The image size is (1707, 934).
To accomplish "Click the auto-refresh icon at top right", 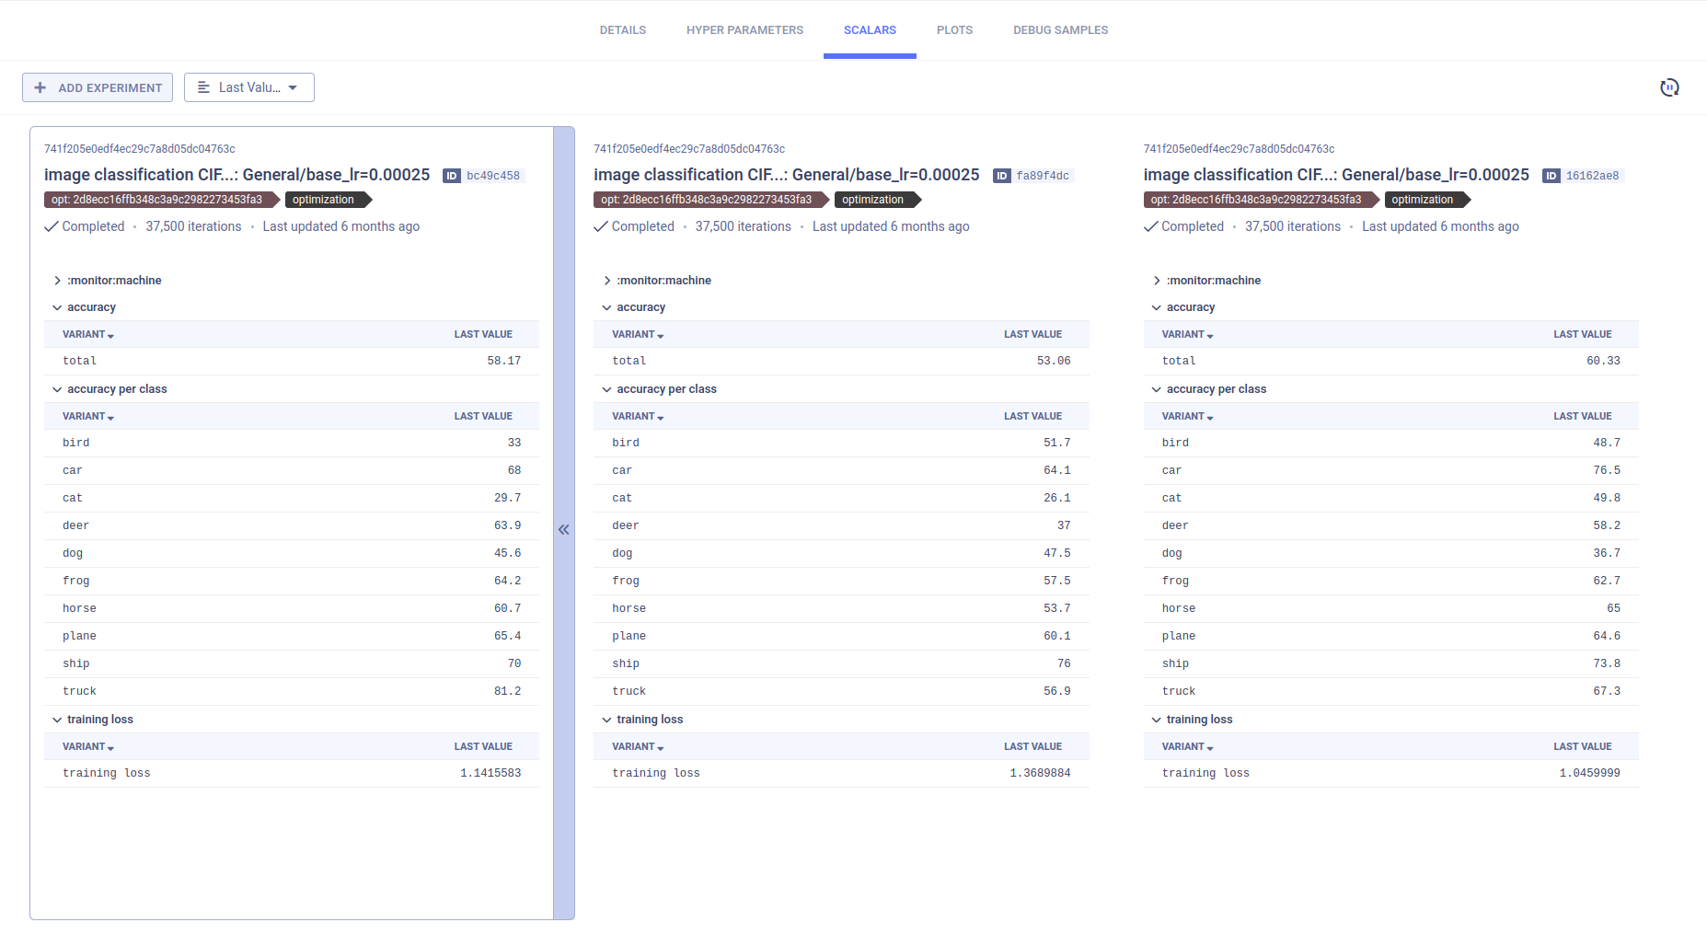I will point(1669,87).
